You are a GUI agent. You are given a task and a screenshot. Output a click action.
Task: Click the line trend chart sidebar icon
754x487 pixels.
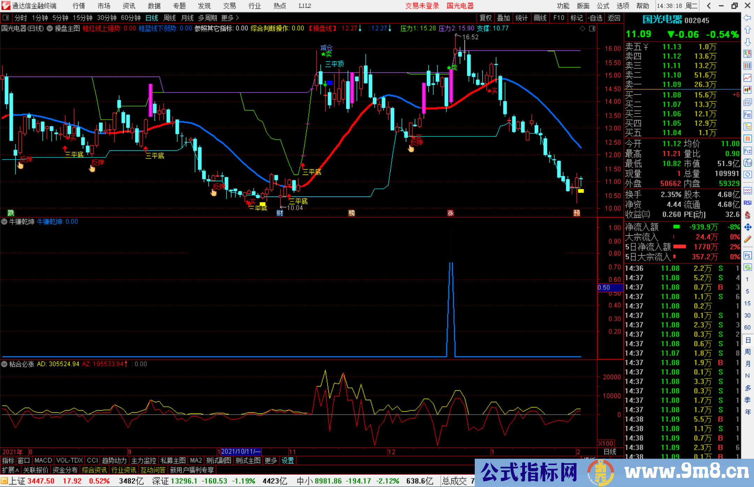(x=747, y=78)
